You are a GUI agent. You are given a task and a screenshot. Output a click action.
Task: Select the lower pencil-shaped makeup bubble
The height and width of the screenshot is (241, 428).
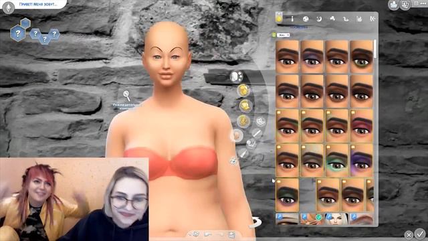[x=243, y=153]
